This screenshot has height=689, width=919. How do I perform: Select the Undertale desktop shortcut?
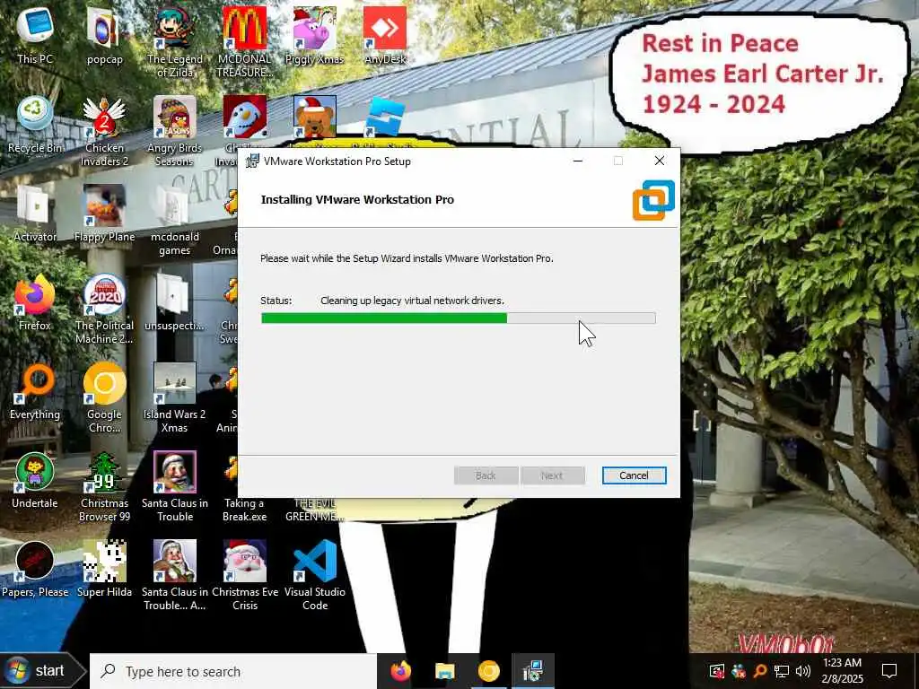[35, 481]
